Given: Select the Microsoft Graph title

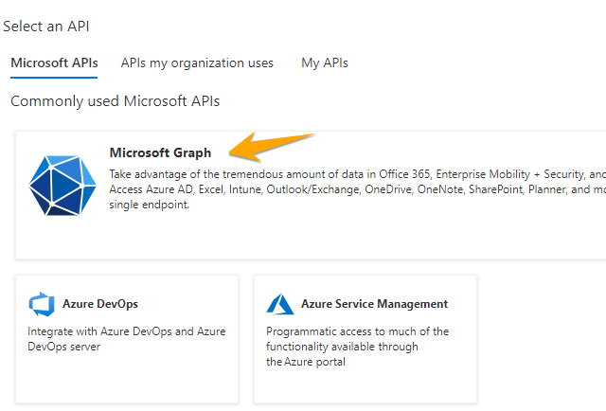Looking at the screenshot, I should tap(160, 152).
